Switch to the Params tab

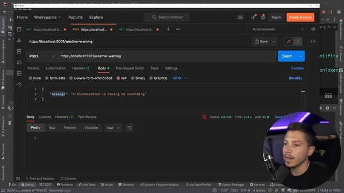click(33, 68)
